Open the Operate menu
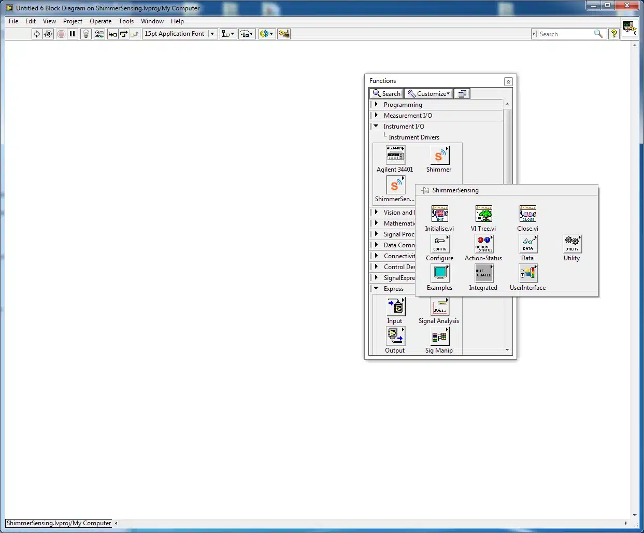 [x=101, y=21]
